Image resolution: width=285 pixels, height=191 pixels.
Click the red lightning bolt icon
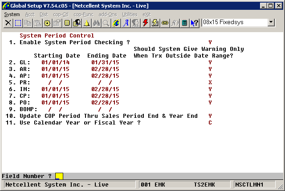click(145, 23)
